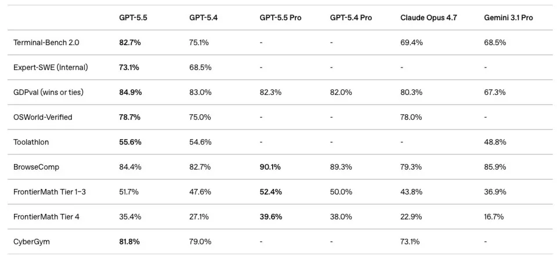Select the FrontierMath Tier 1–3 label
557x259 pixels.
click(50, 192)
